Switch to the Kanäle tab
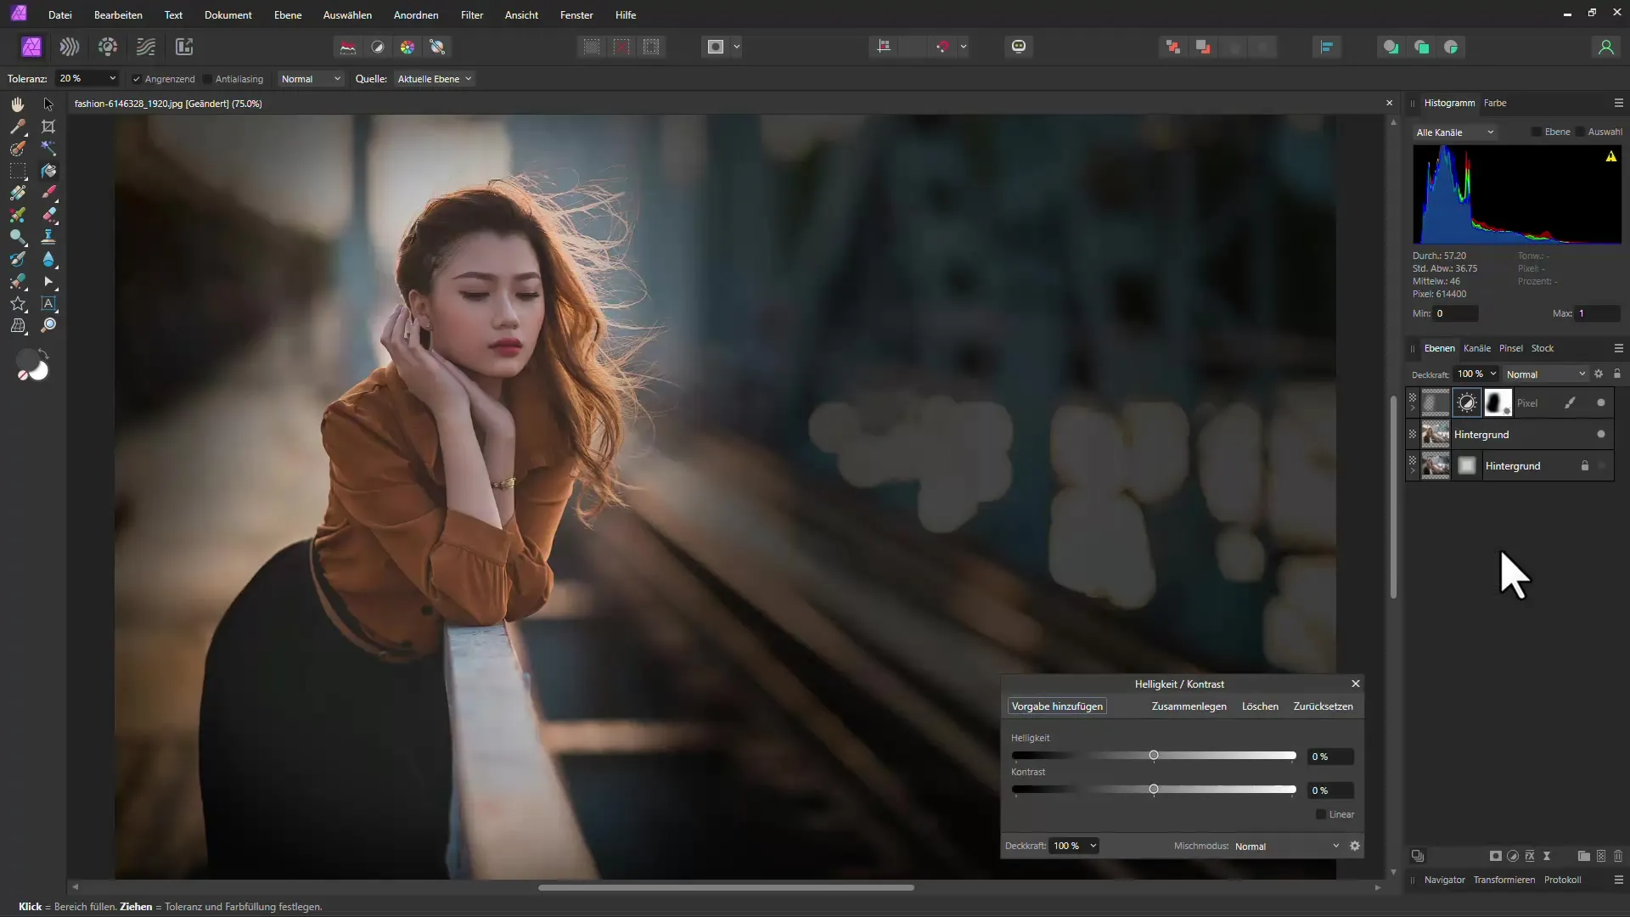Viewport: 1630px width, 917px height. (x=1477, y=348)
